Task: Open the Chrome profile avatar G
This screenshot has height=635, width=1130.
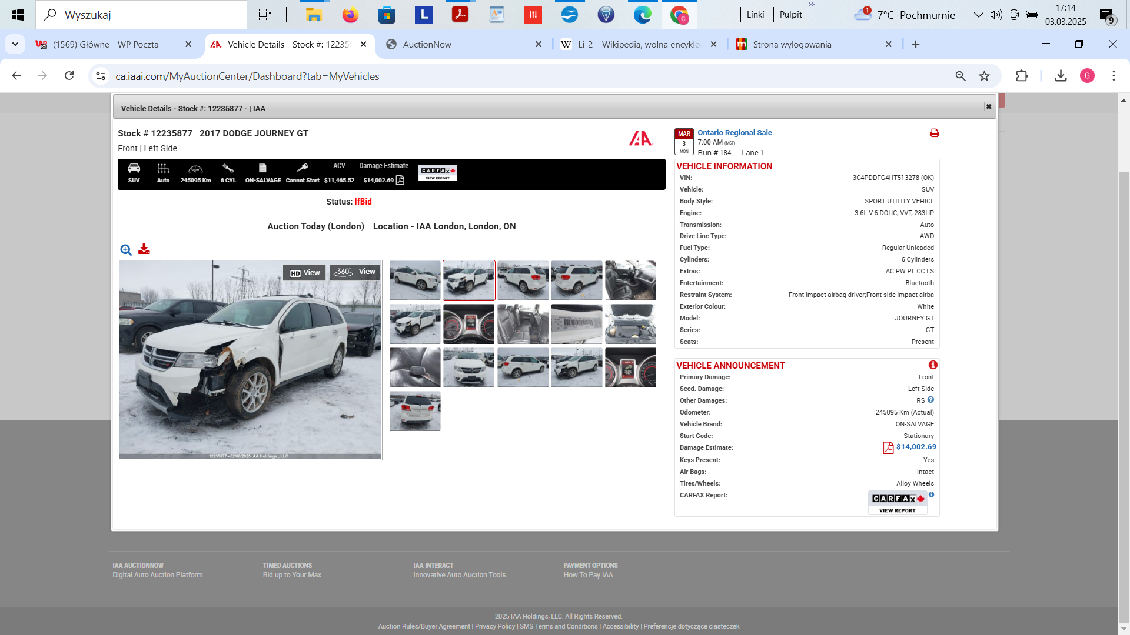Action: point(1087,76)
